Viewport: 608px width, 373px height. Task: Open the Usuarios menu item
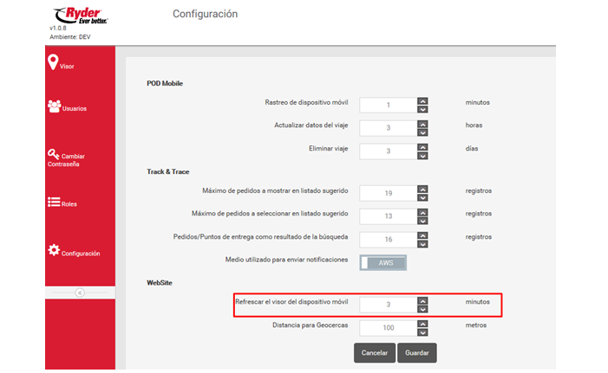tap(74, 109)
